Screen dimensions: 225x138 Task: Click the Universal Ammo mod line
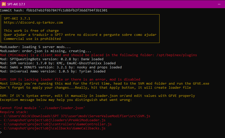[x=53, y=71]
